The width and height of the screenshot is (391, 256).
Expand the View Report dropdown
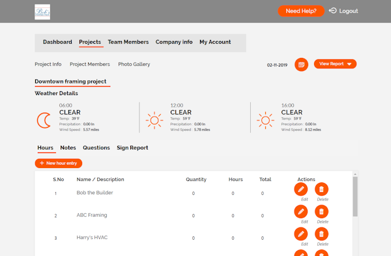[335, 64]
